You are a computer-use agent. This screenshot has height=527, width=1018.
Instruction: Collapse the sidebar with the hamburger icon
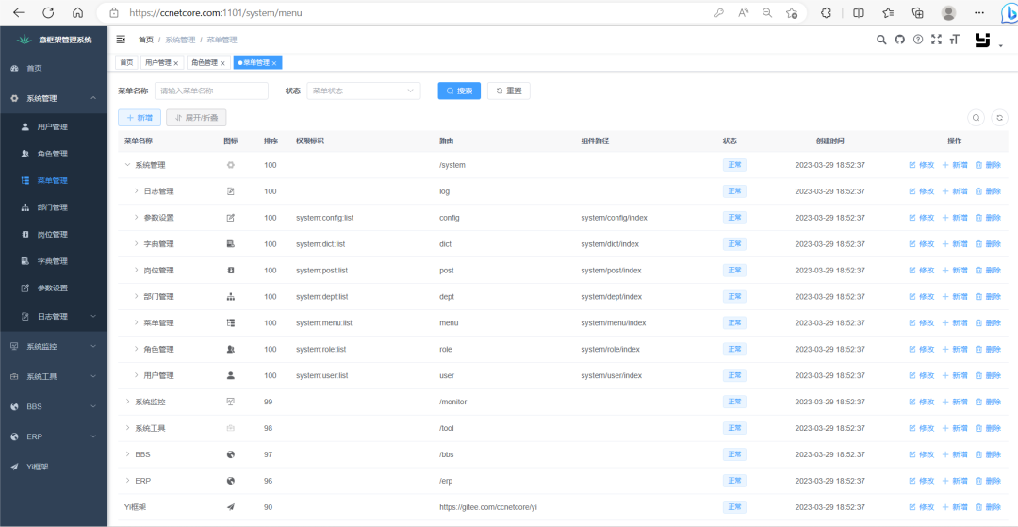(x=120, y=40)
